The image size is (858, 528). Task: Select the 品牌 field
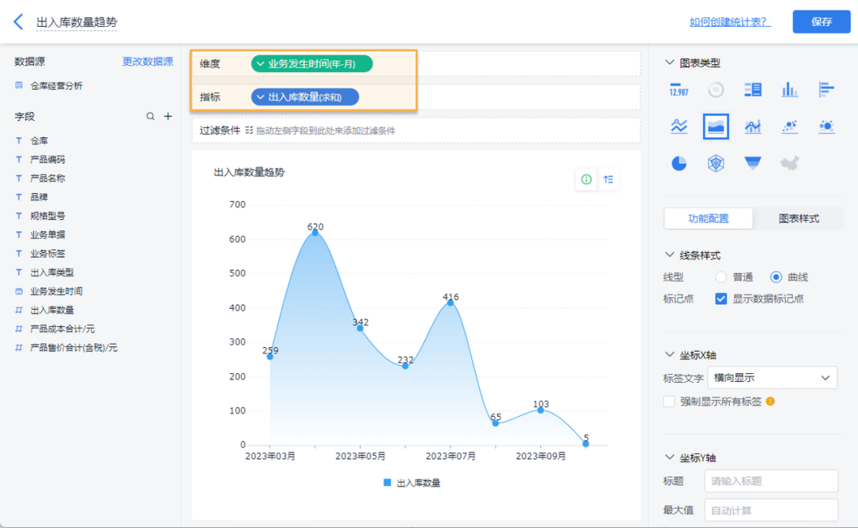pos(39,197)
